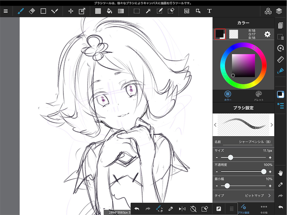Open the materials cubes panel
This screenshot has width=287, height=215.
click(x=268, y=11)
